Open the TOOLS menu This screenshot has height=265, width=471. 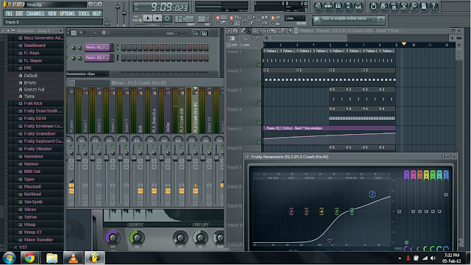[x=83, y=13]
